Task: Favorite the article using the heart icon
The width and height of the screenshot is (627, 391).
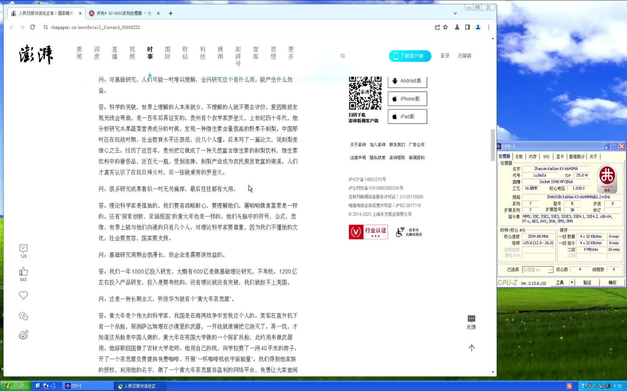Action: click(x=23, y=295)
